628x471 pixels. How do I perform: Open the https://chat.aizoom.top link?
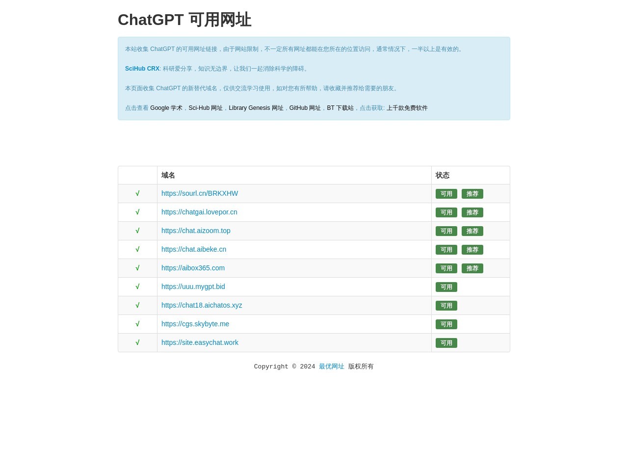click(x=196, y=231)
